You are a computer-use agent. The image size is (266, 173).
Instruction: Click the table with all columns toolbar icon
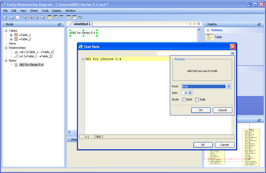coord(69,17)
